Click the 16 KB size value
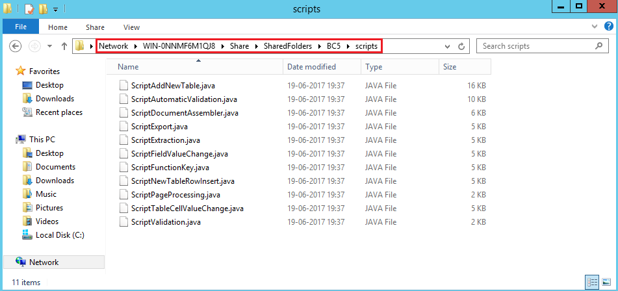The width and height of the screenshot is (618, 291). [x=476, y=86]
